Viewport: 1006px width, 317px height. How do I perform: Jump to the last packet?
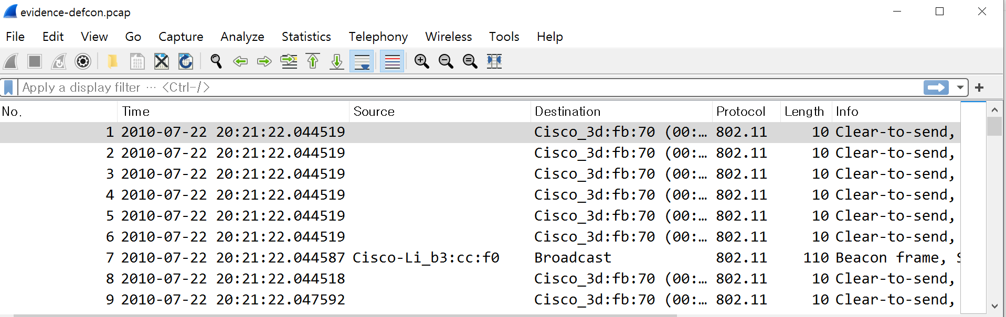click(x=337, y=61)
